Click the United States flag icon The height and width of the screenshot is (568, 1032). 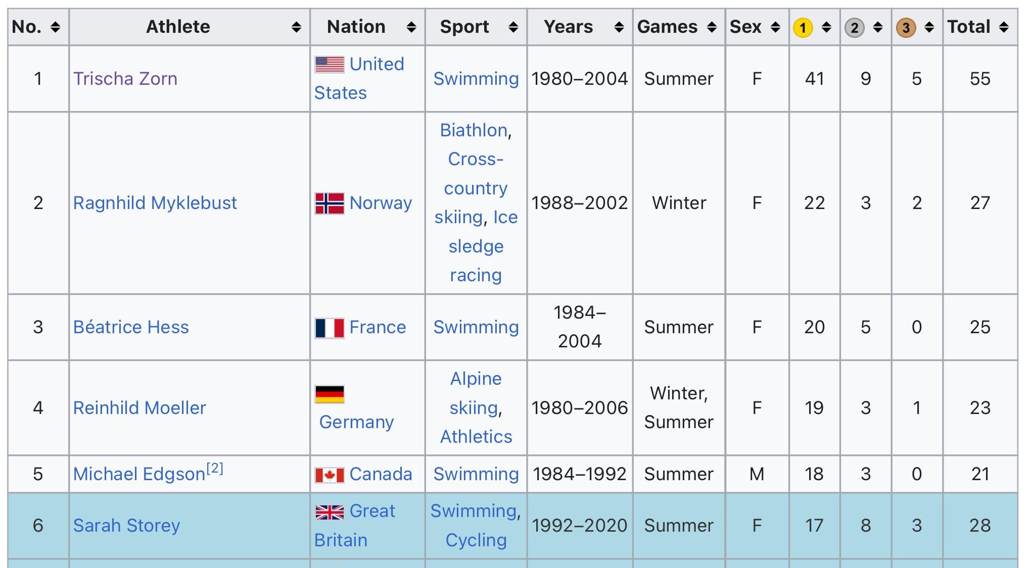pos(330,65)
